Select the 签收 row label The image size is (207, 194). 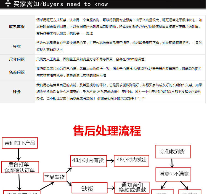point(17,46)
